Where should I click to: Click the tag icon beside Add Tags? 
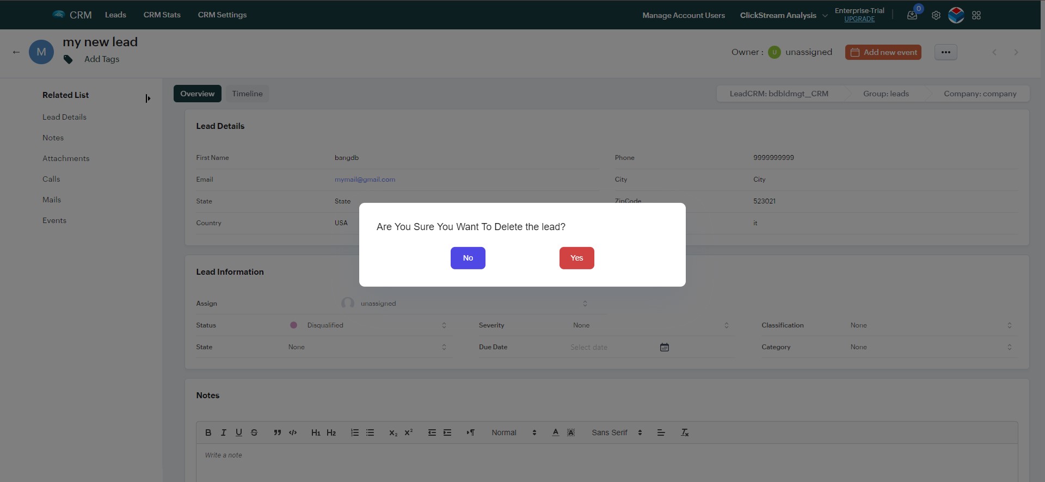pos(68,59)
